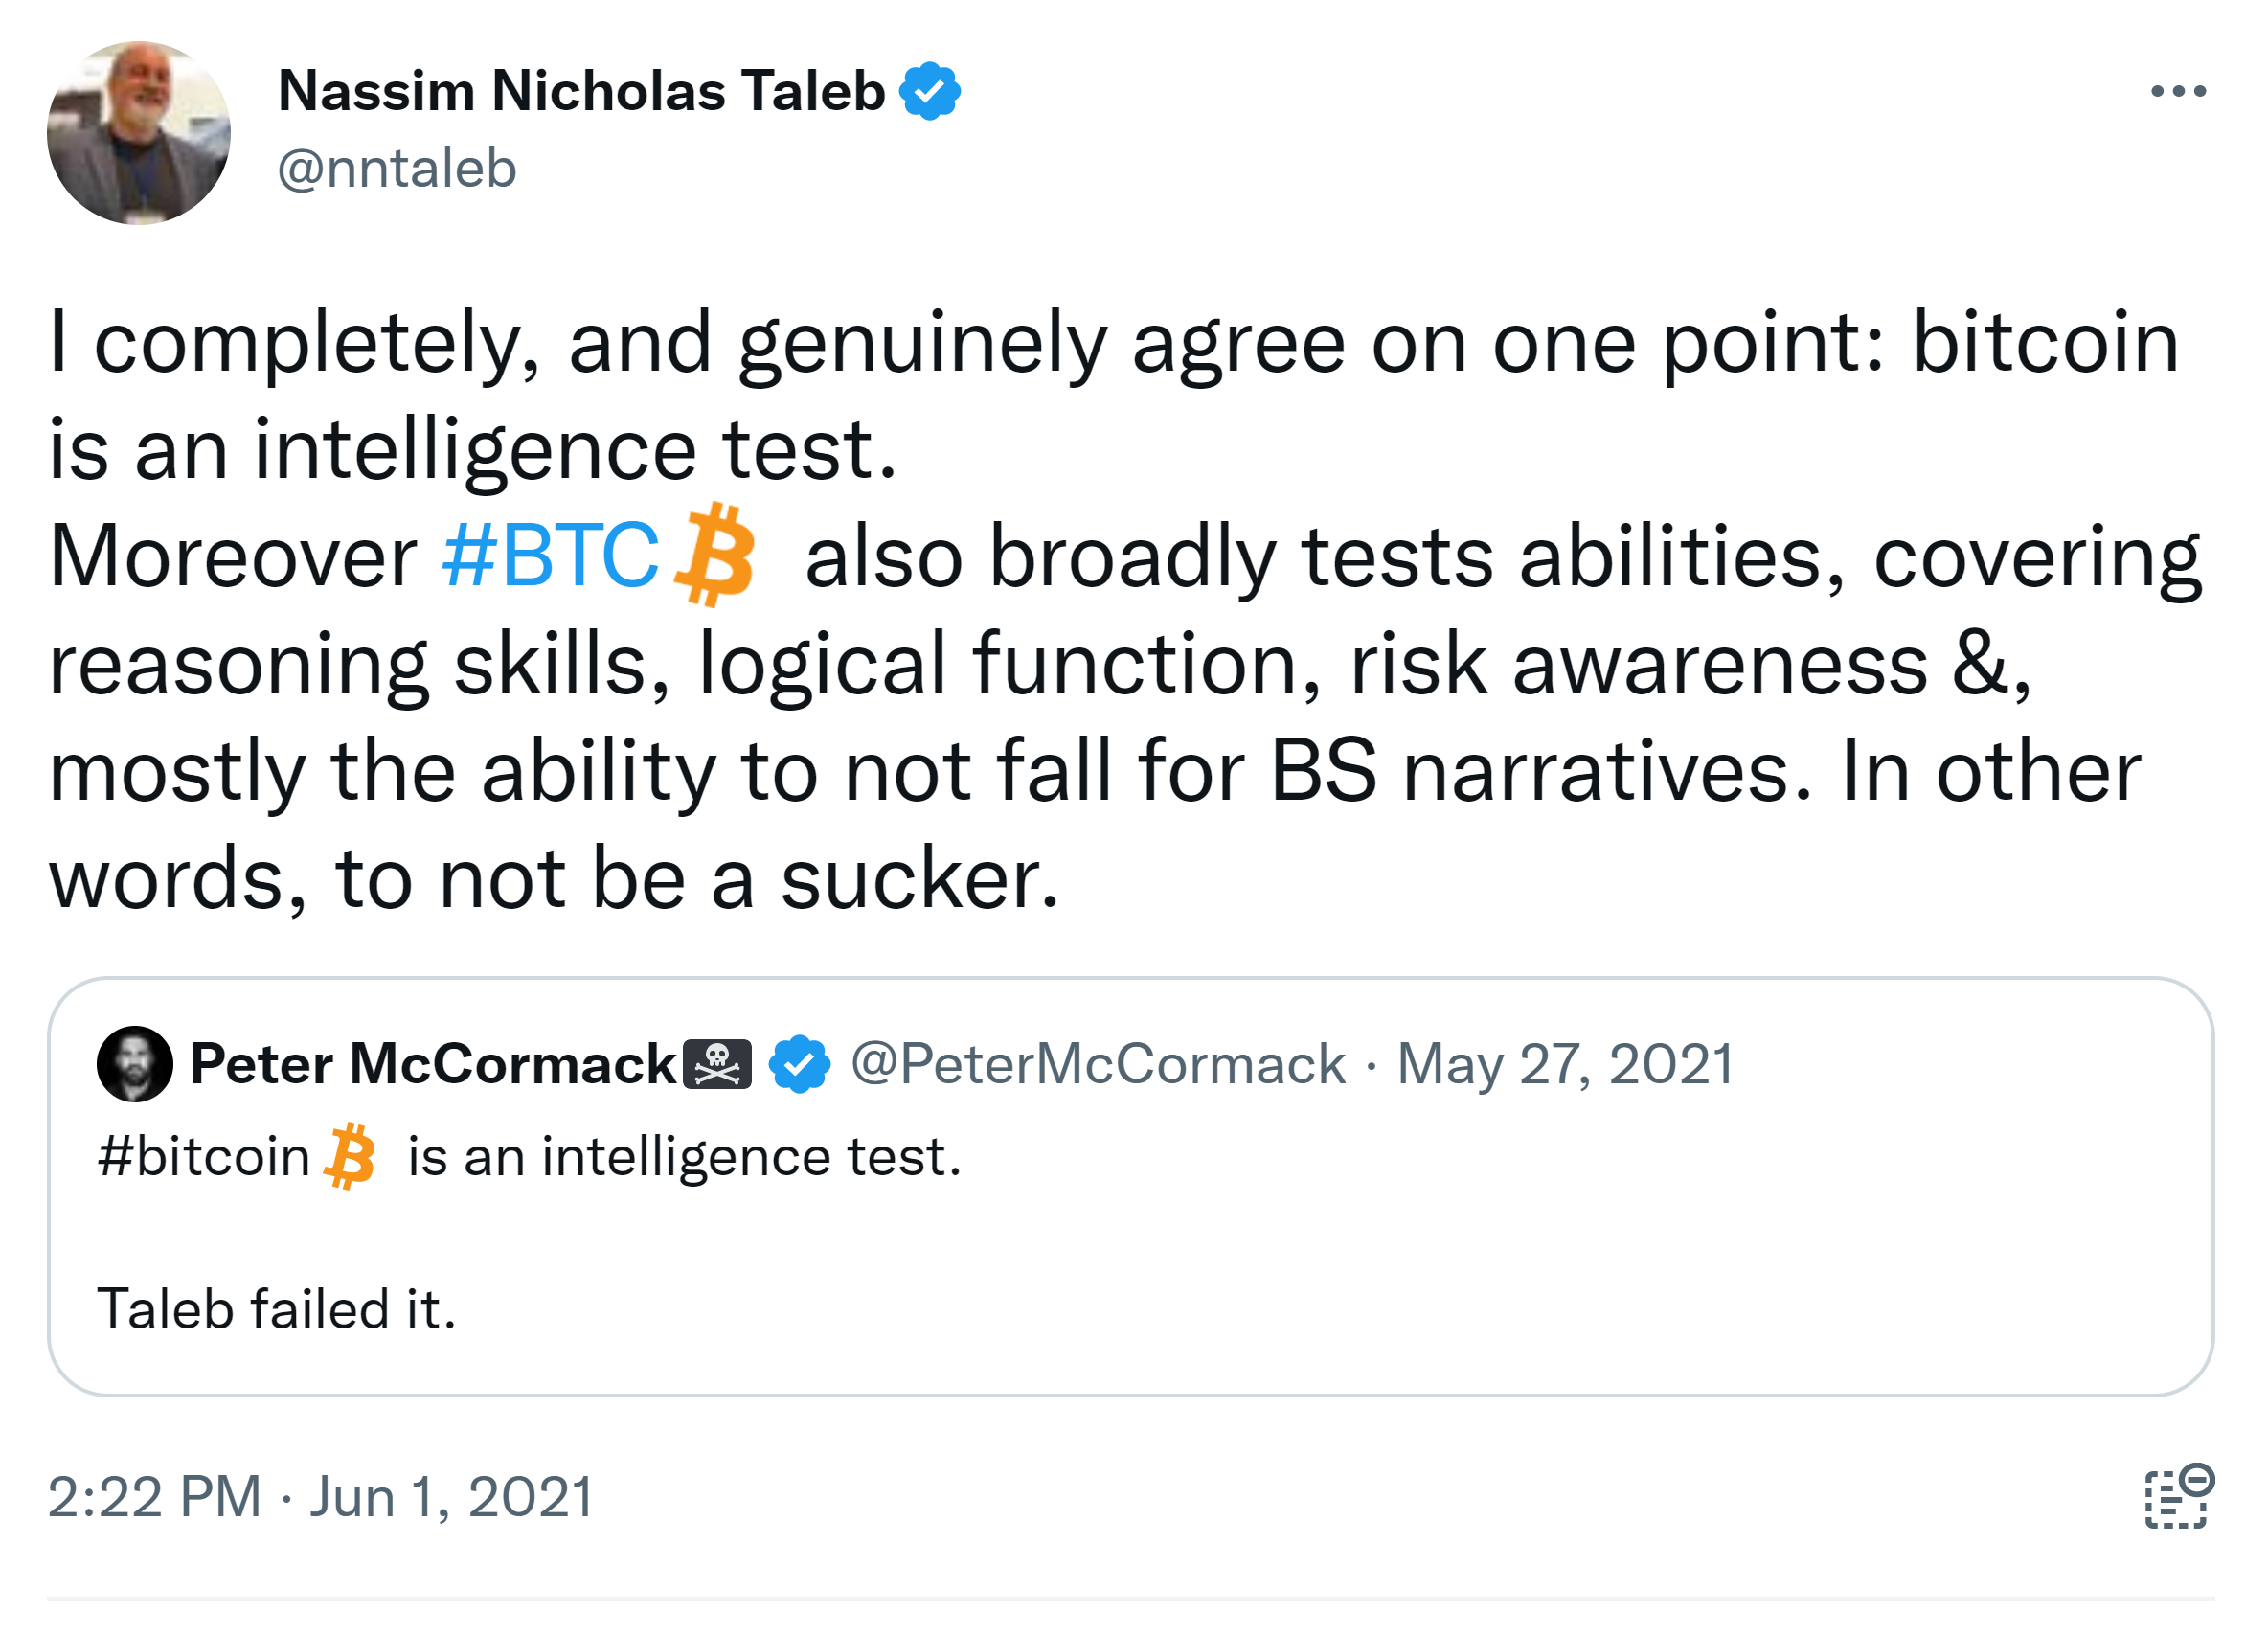Click Peter McCormack's verified badge
The width and height of the screenshot is (2268, 1635).
point(799,1064)
